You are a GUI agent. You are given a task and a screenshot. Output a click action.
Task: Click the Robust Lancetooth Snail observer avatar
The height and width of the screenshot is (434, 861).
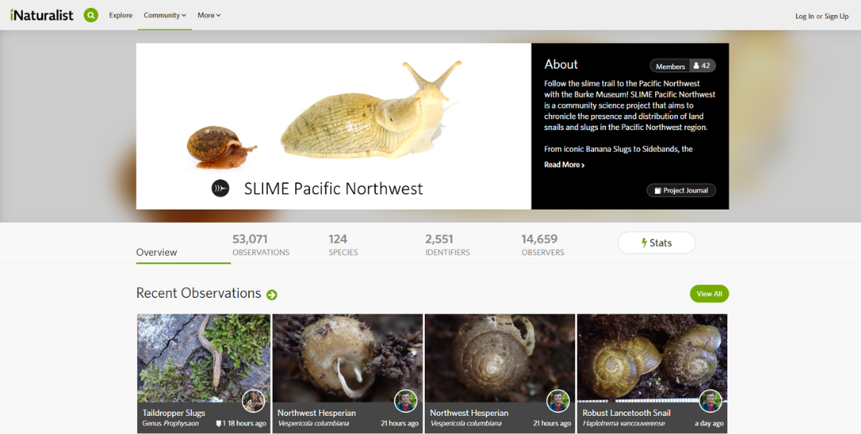[x=710, y=401]
